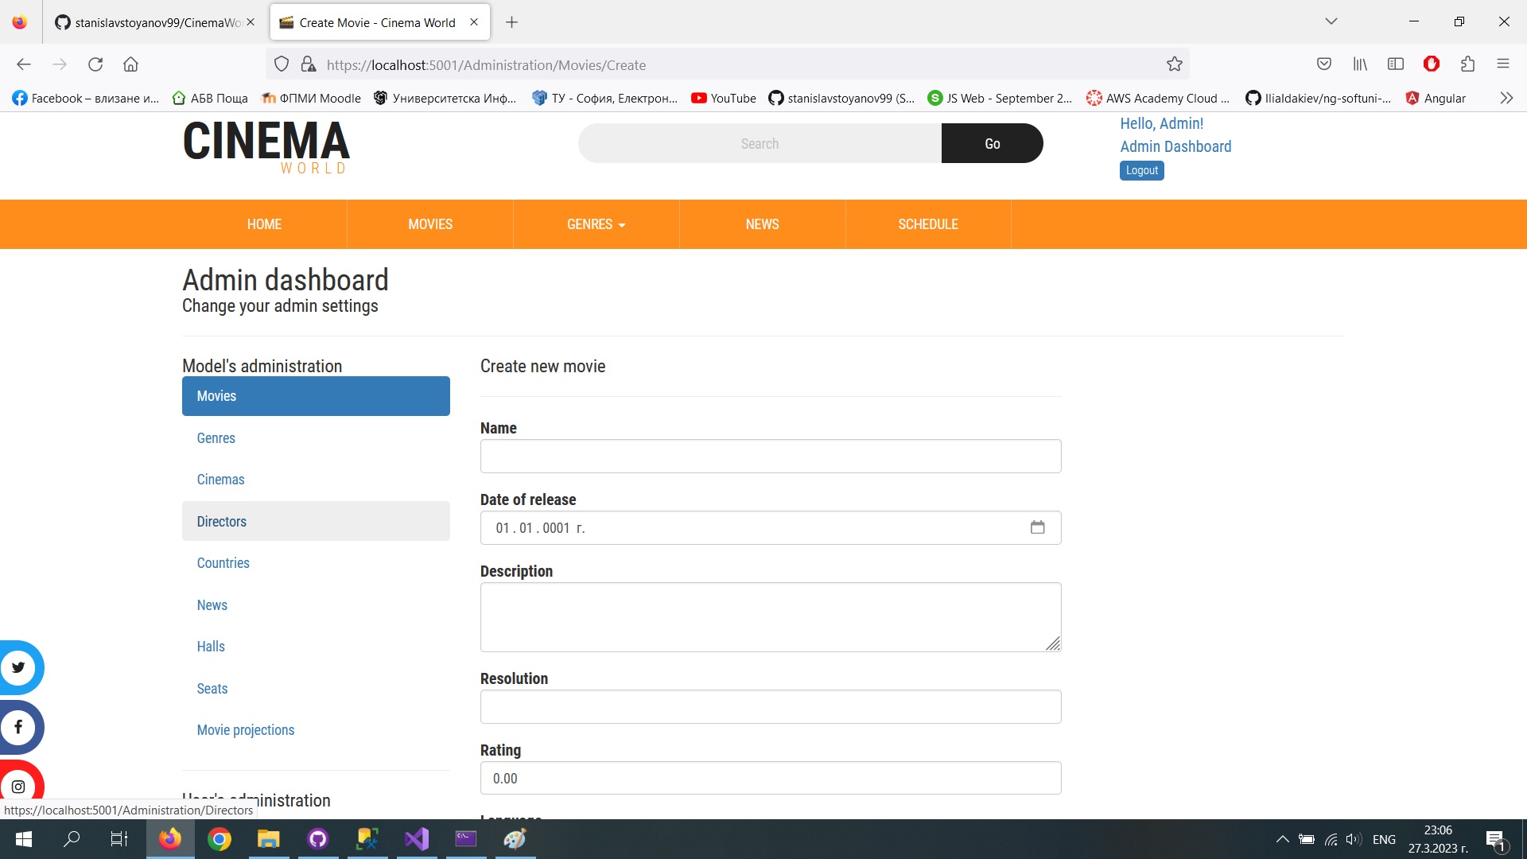Open File Explorer from taskbar
Screen dimensions: 1527x859
(x=269, y=839)
